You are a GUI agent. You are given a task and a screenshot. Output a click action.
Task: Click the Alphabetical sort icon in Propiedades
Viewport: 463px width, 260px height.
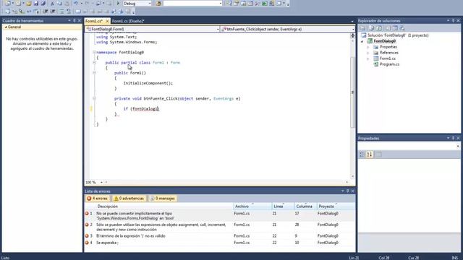coord(370,154)
